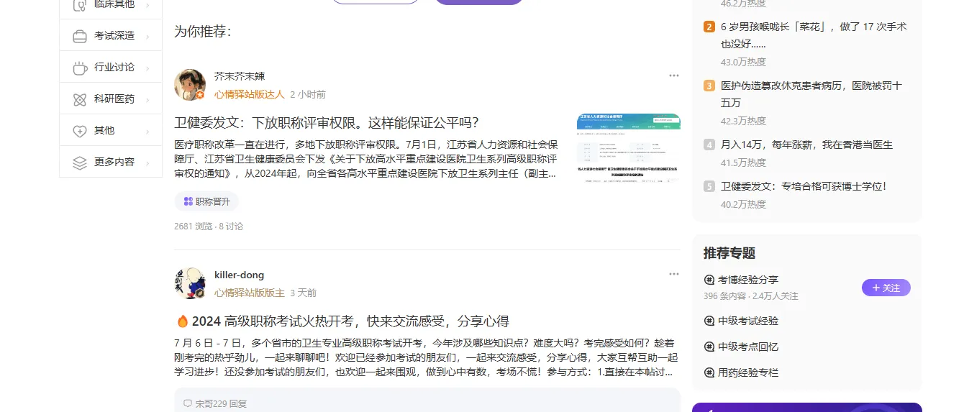Viewport: 964px width, 412px height.
Task: Click the heart-plus icon beside 其他
Action: click(80, 131)
